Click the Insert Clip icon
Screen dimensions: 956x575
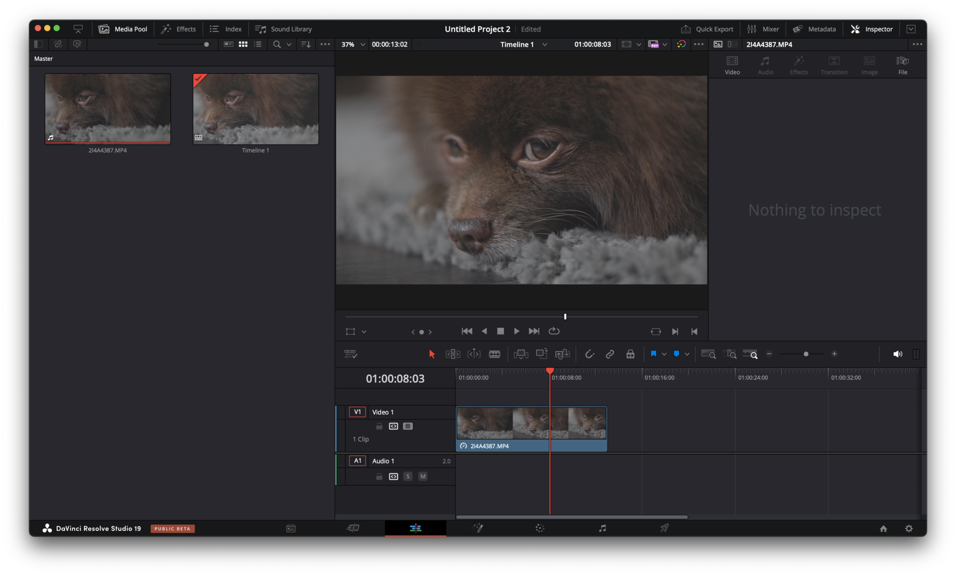(521, 354)
